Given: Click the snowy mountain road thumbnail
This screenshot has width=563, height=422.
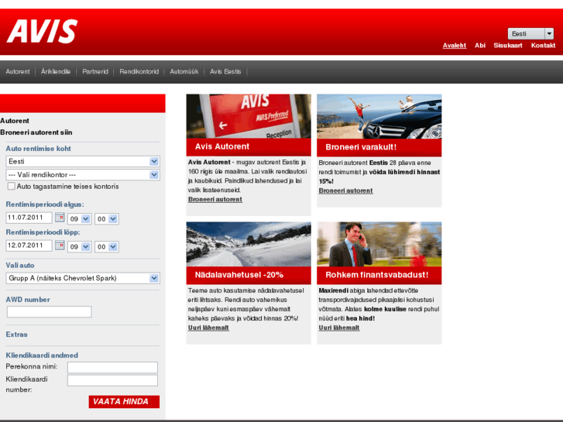Looking at the screenshot, I should 249,244.
